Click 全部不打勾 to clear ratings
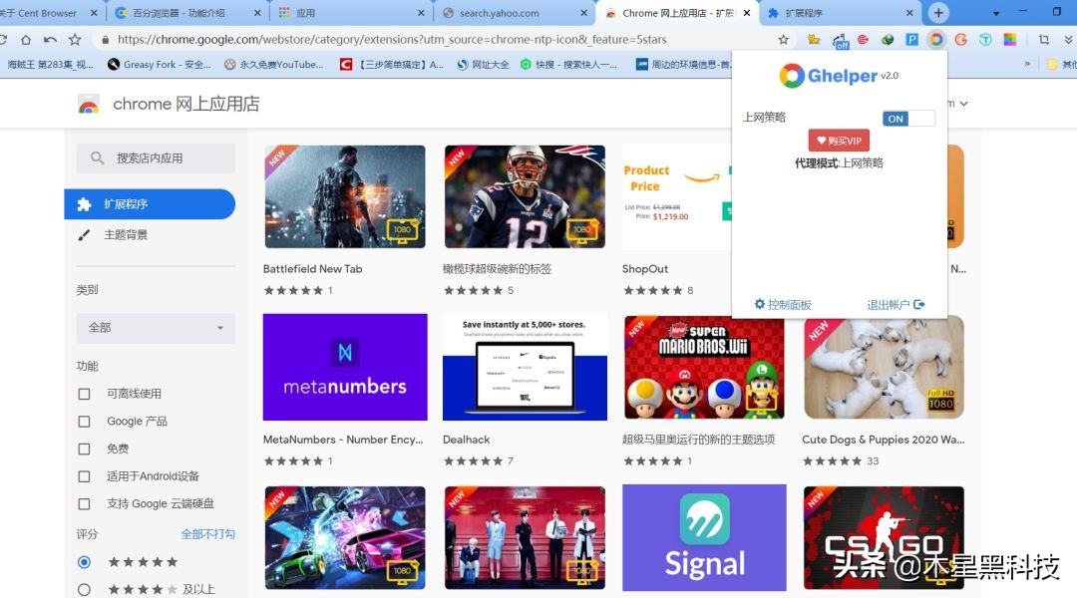1077x598 pixels. click(x=208, y=534)
